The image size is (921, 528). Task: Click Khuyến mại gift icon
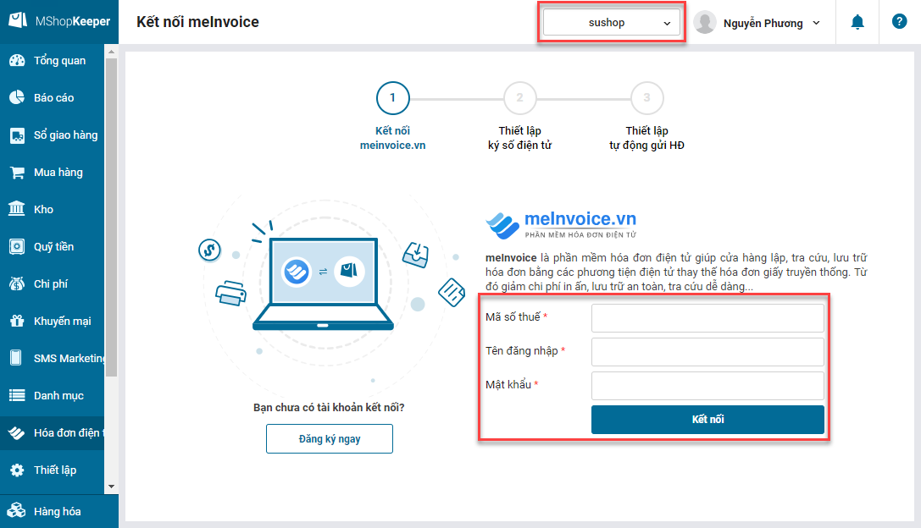click(x=17, y=321)
